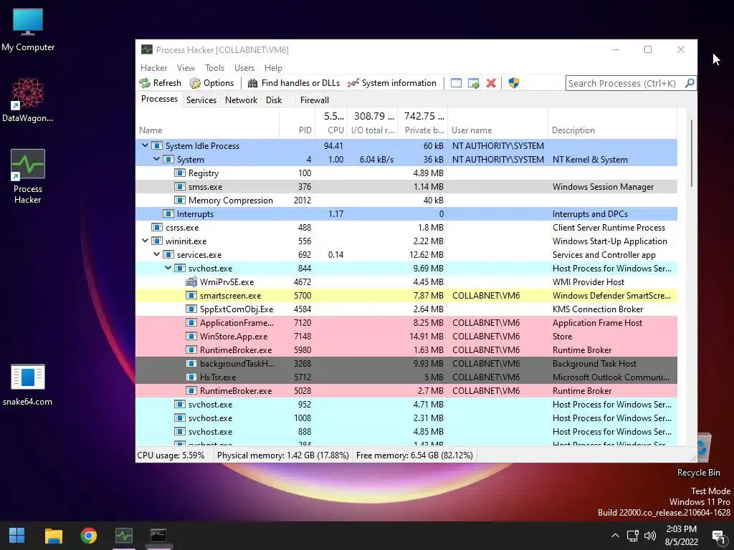This screenshot has width=734, height=550.
Task: Click the Search Processes input field
Action: pos(624,83)
